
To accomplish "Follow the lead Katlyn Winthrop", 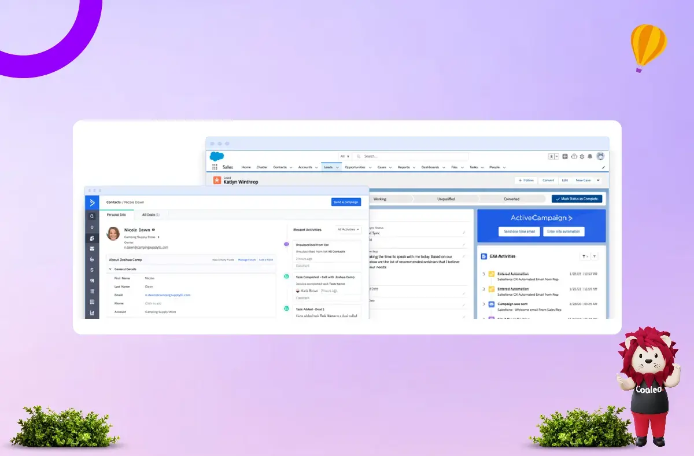I will tap(526, 181).
